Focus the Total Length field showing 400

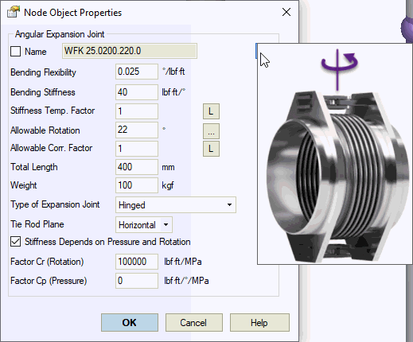point(137,167)
